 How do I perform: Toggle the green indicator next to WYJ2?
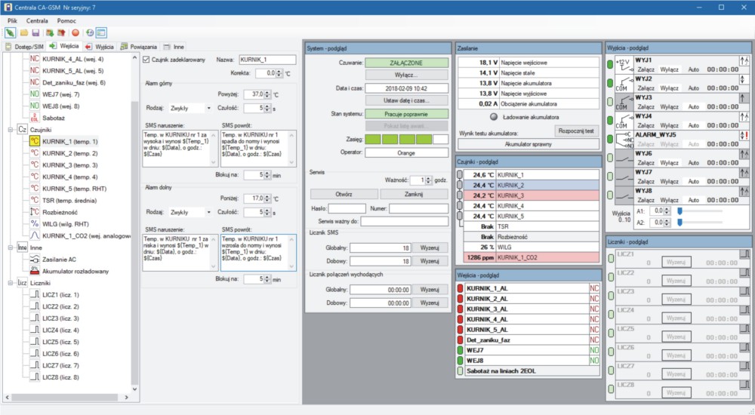pos(611,83)
